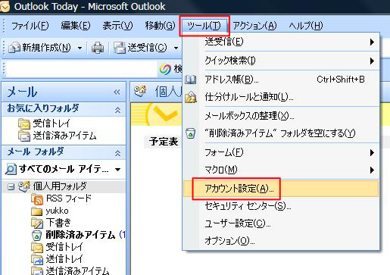This screenshot has width=390, height=275.
Task: Collapse the 個人用フォルダ tree node
Action: pos(11,186)
